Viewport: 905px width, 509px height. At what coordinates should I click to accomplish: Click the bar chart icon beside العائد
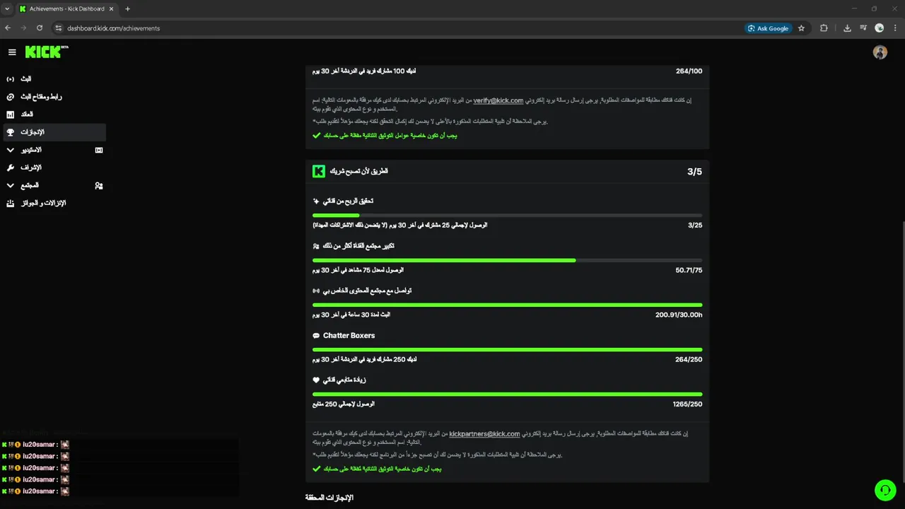(11, 115)
